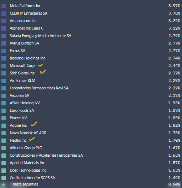Click the 1.82% weight for Adobe

[x=174, y=126]
